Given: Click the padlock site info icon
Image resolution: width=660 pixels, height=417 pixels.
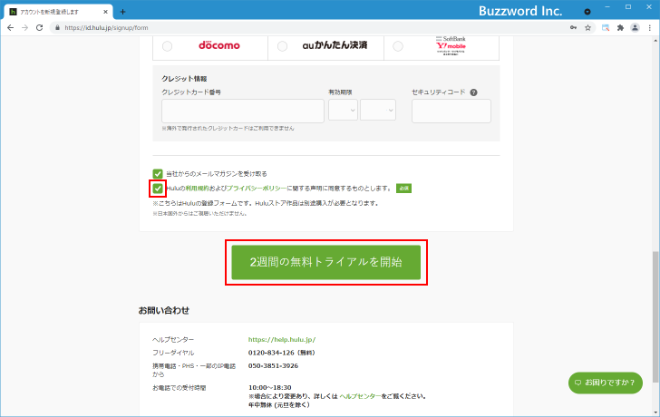Looking at the screenshot, I should pyautogui.click(x=58, y=28).
